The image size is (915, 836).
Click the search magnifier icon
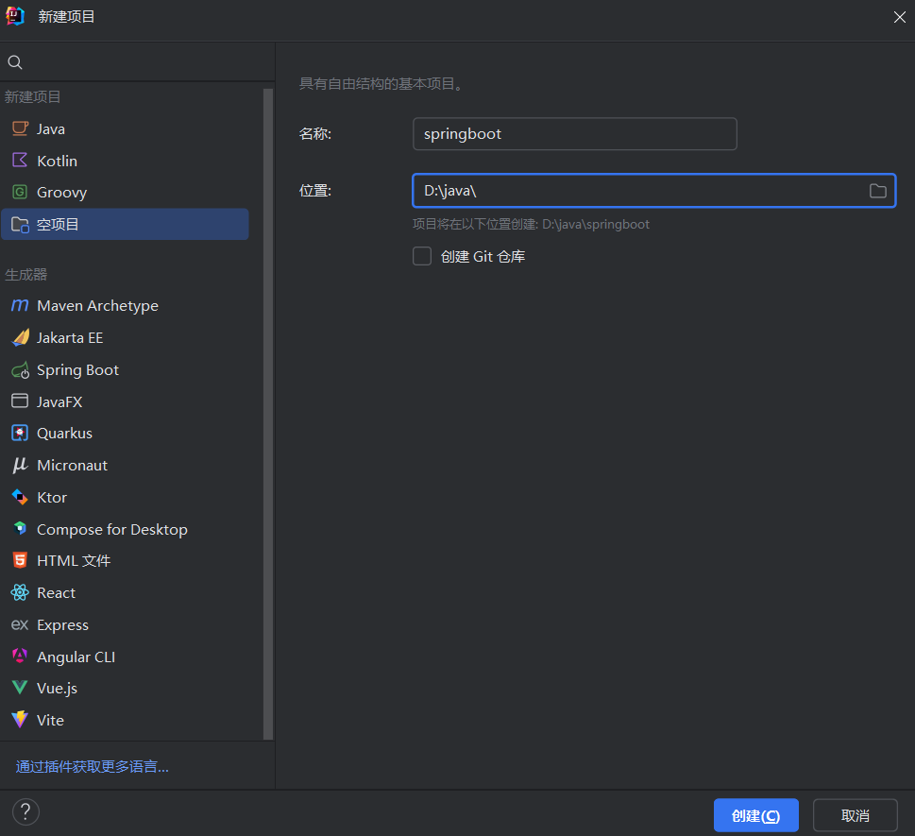coord(15,62)
